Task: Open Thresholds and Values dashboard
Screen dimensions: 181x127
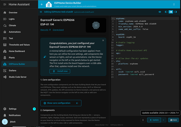Action: click(19, 45)
